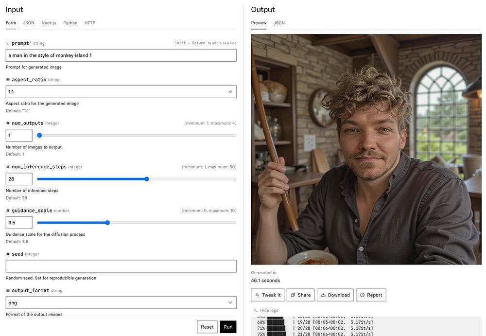Click the 'Output' heading
486x336 pixels.
click(x=263, y=10)
